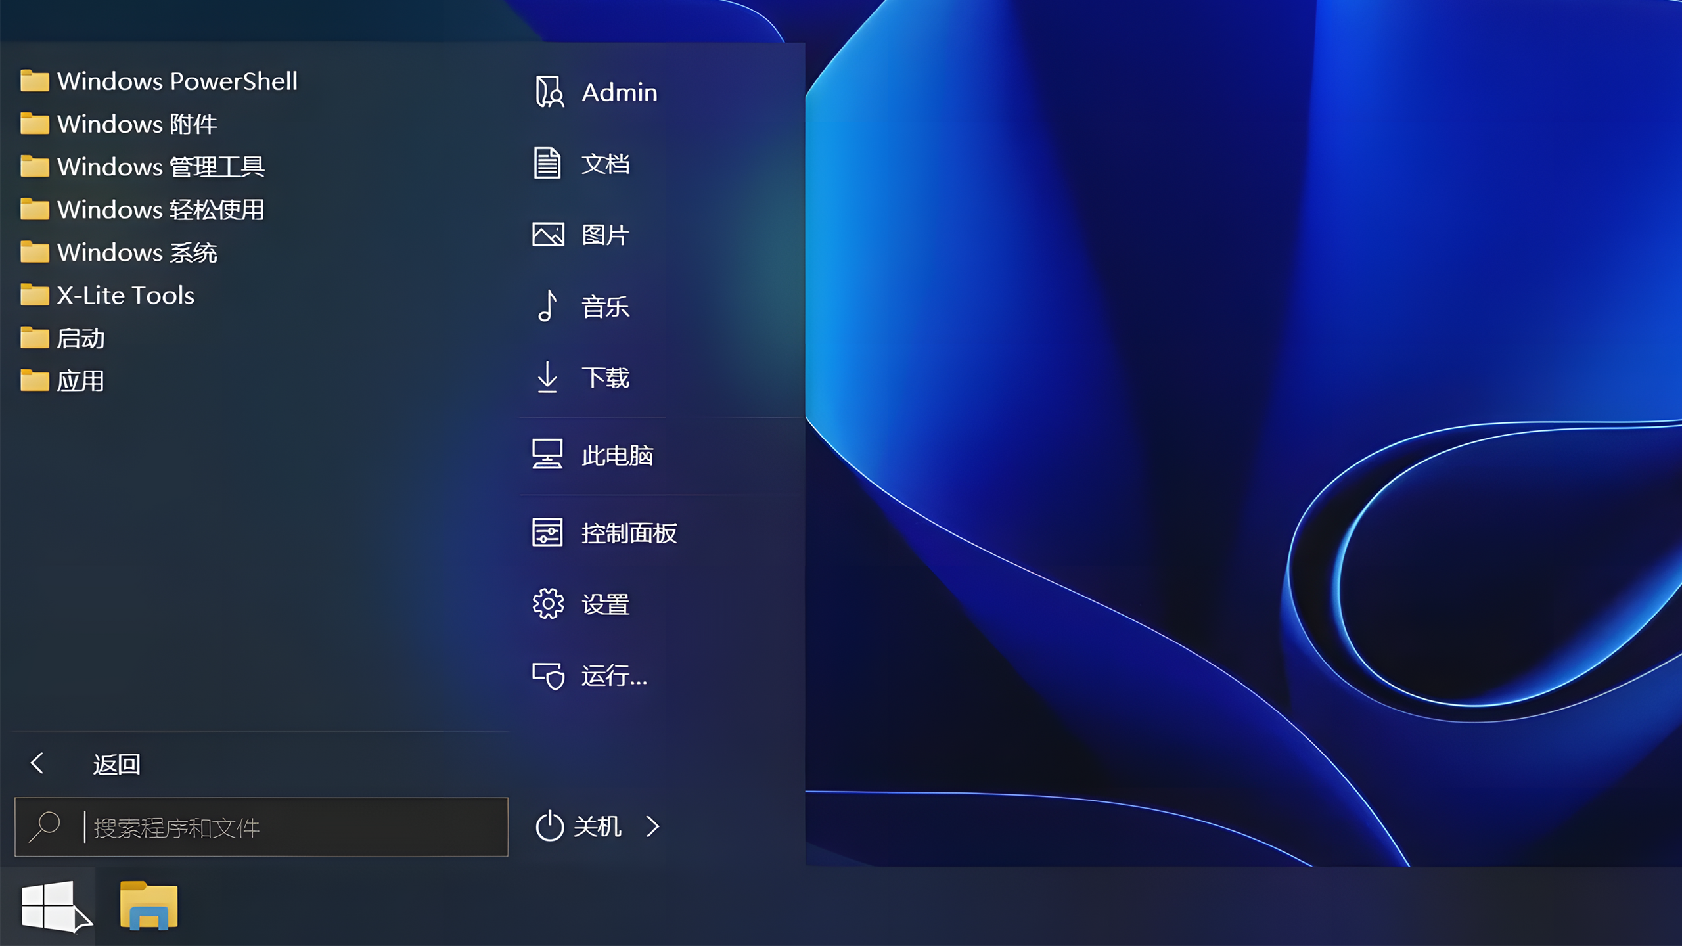1682x946 pixels.
Task: Click the magnifier icon in search box
Action: click(x=45, y=827)
